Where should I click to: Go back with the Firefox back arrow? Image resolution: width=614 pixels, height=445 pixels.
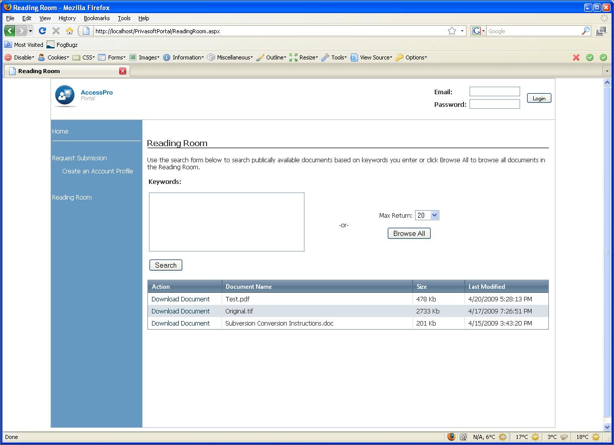pos(10,31)
